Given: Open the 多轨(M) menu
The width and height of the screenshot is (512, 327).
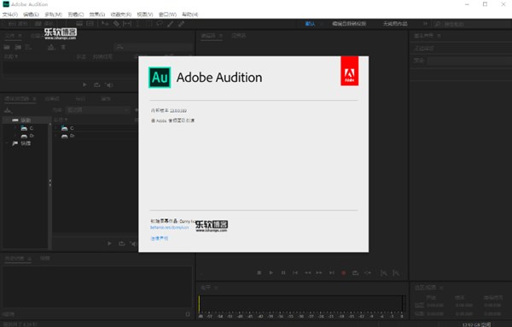Looking at the screenshot, I should pyautogui.click(x=53, y=15).
